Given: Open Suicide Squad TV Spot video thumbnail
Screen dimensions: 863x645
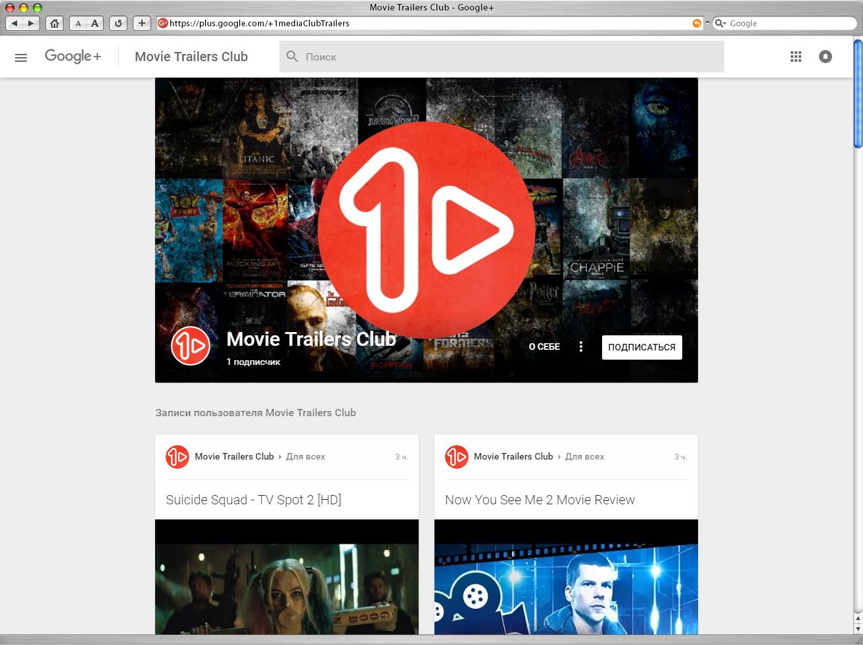Looking at the screenshot, I should coord(287,577).
